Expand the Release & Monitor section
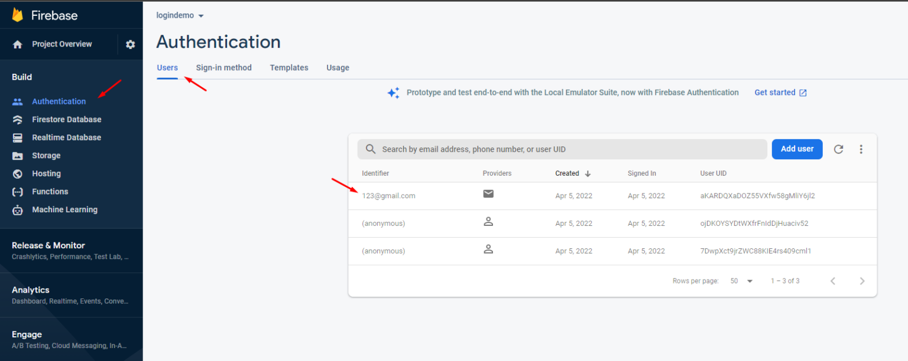 click(x=71, y=251)
